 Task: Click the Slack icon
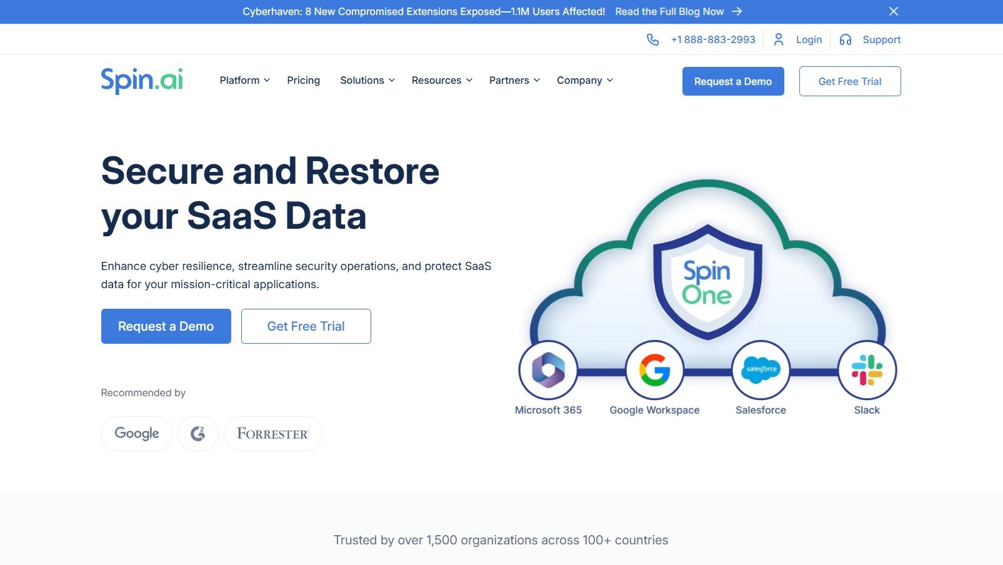coord(867,370)
